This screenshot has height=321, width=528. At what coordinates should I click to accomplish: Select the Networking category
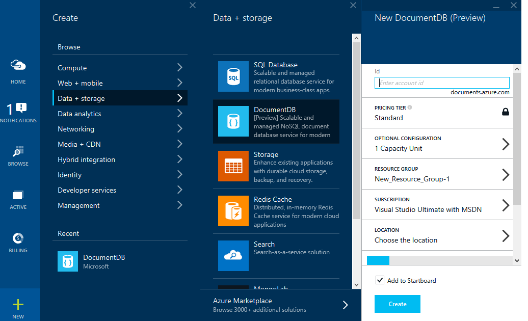[x=120, y=128]
